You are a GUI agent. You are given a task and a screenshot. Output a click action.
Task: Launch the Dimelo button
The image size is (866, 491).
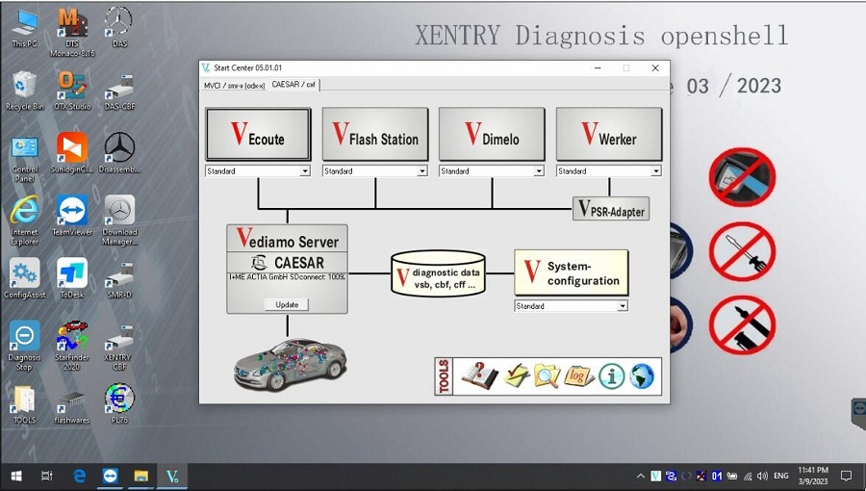492,134
